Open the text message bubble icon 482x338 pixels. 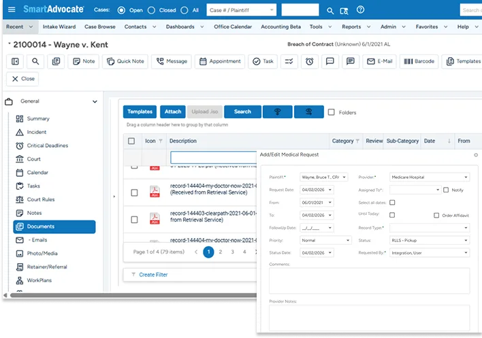(x=351, y=61)
